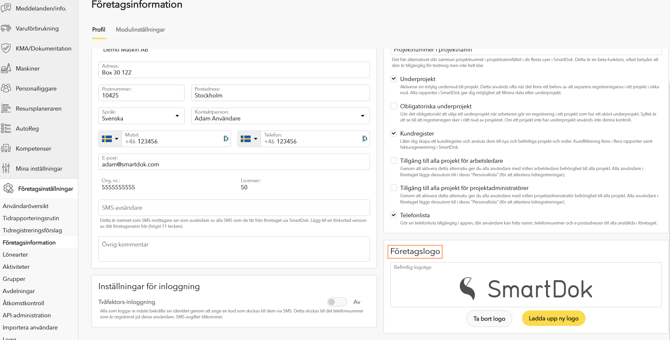
Task: Check Tillgång till alla projekt för arbetsledare
Action: 393,160
